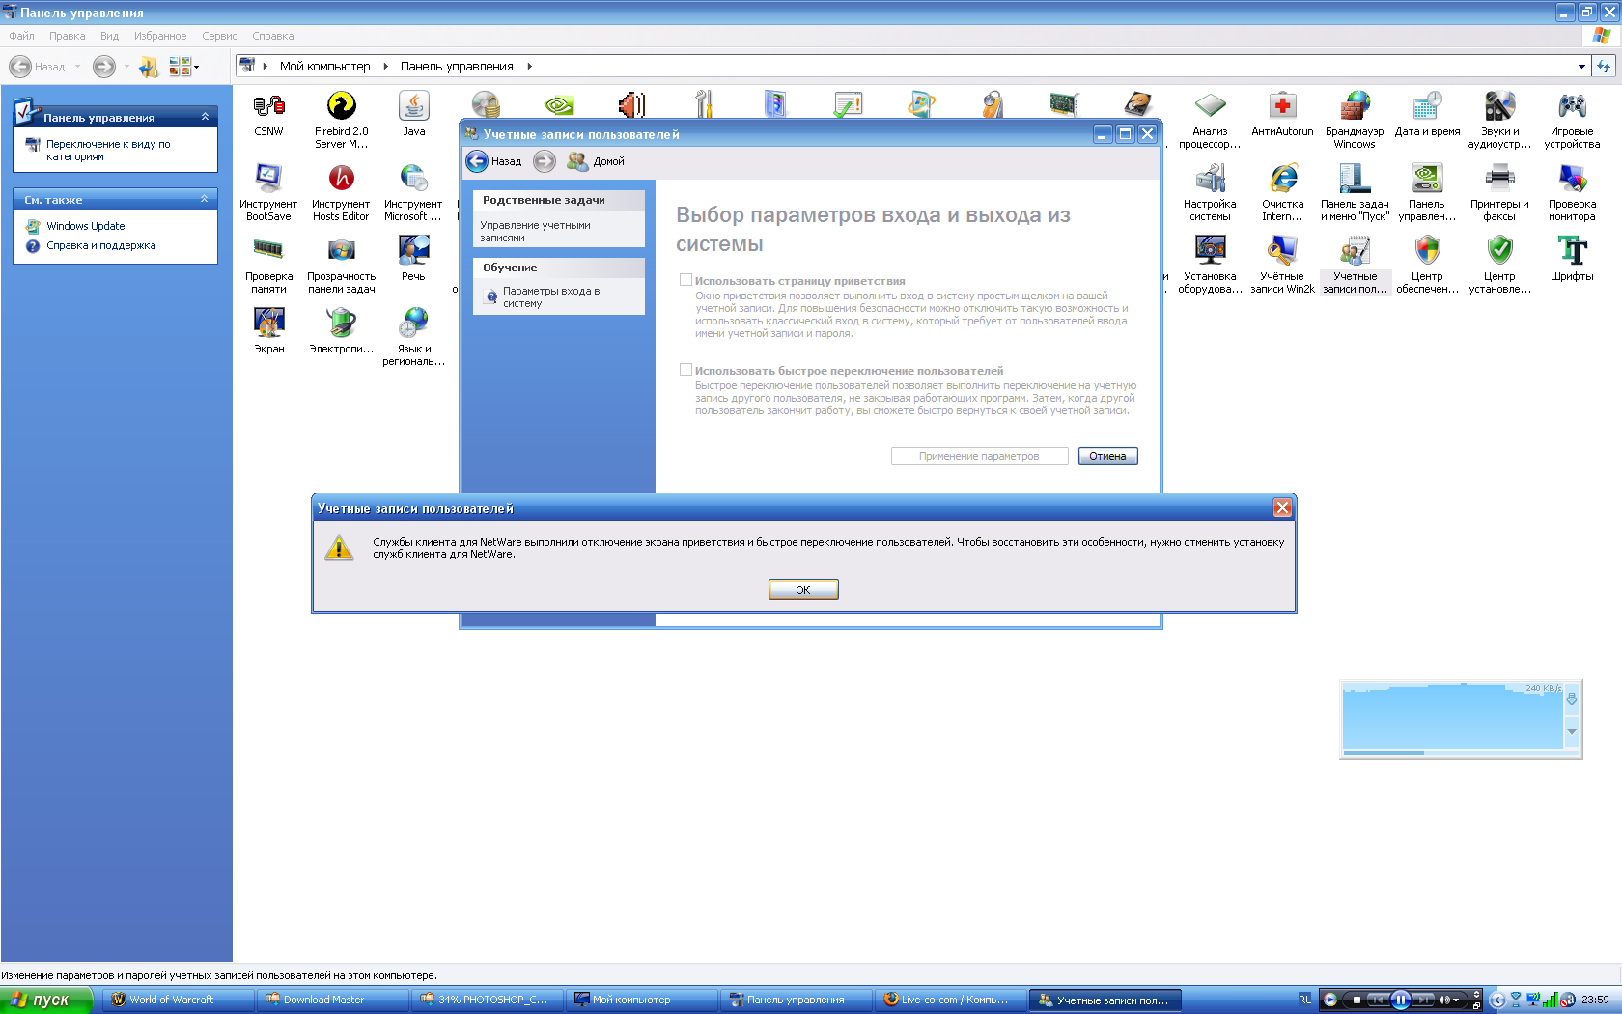Open the AntiAutorun icon
This screenshot has height=1014, width=1622.
(x=1282, y=106)
